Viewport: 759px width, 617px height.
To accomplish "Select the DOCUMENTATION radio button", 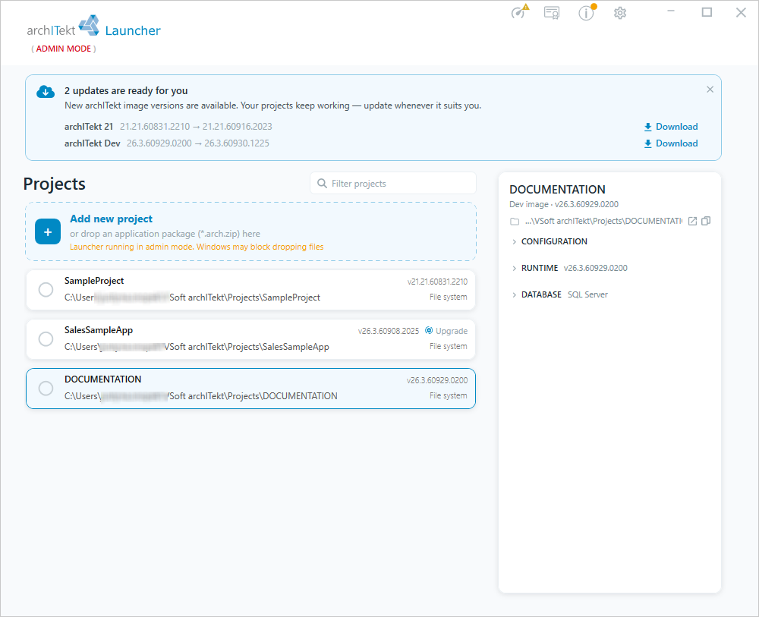I will (x=46, y=388).
